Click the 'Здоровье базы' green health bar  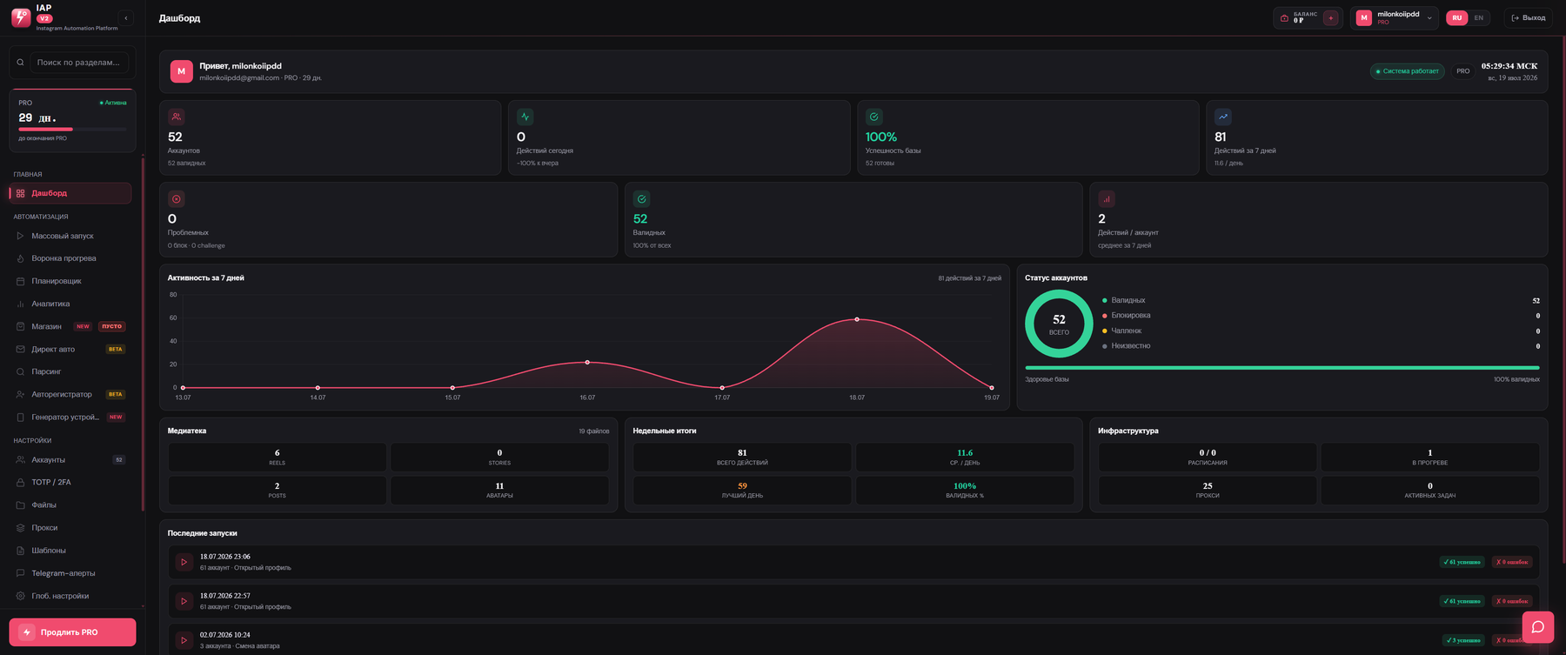[1282, 368]
